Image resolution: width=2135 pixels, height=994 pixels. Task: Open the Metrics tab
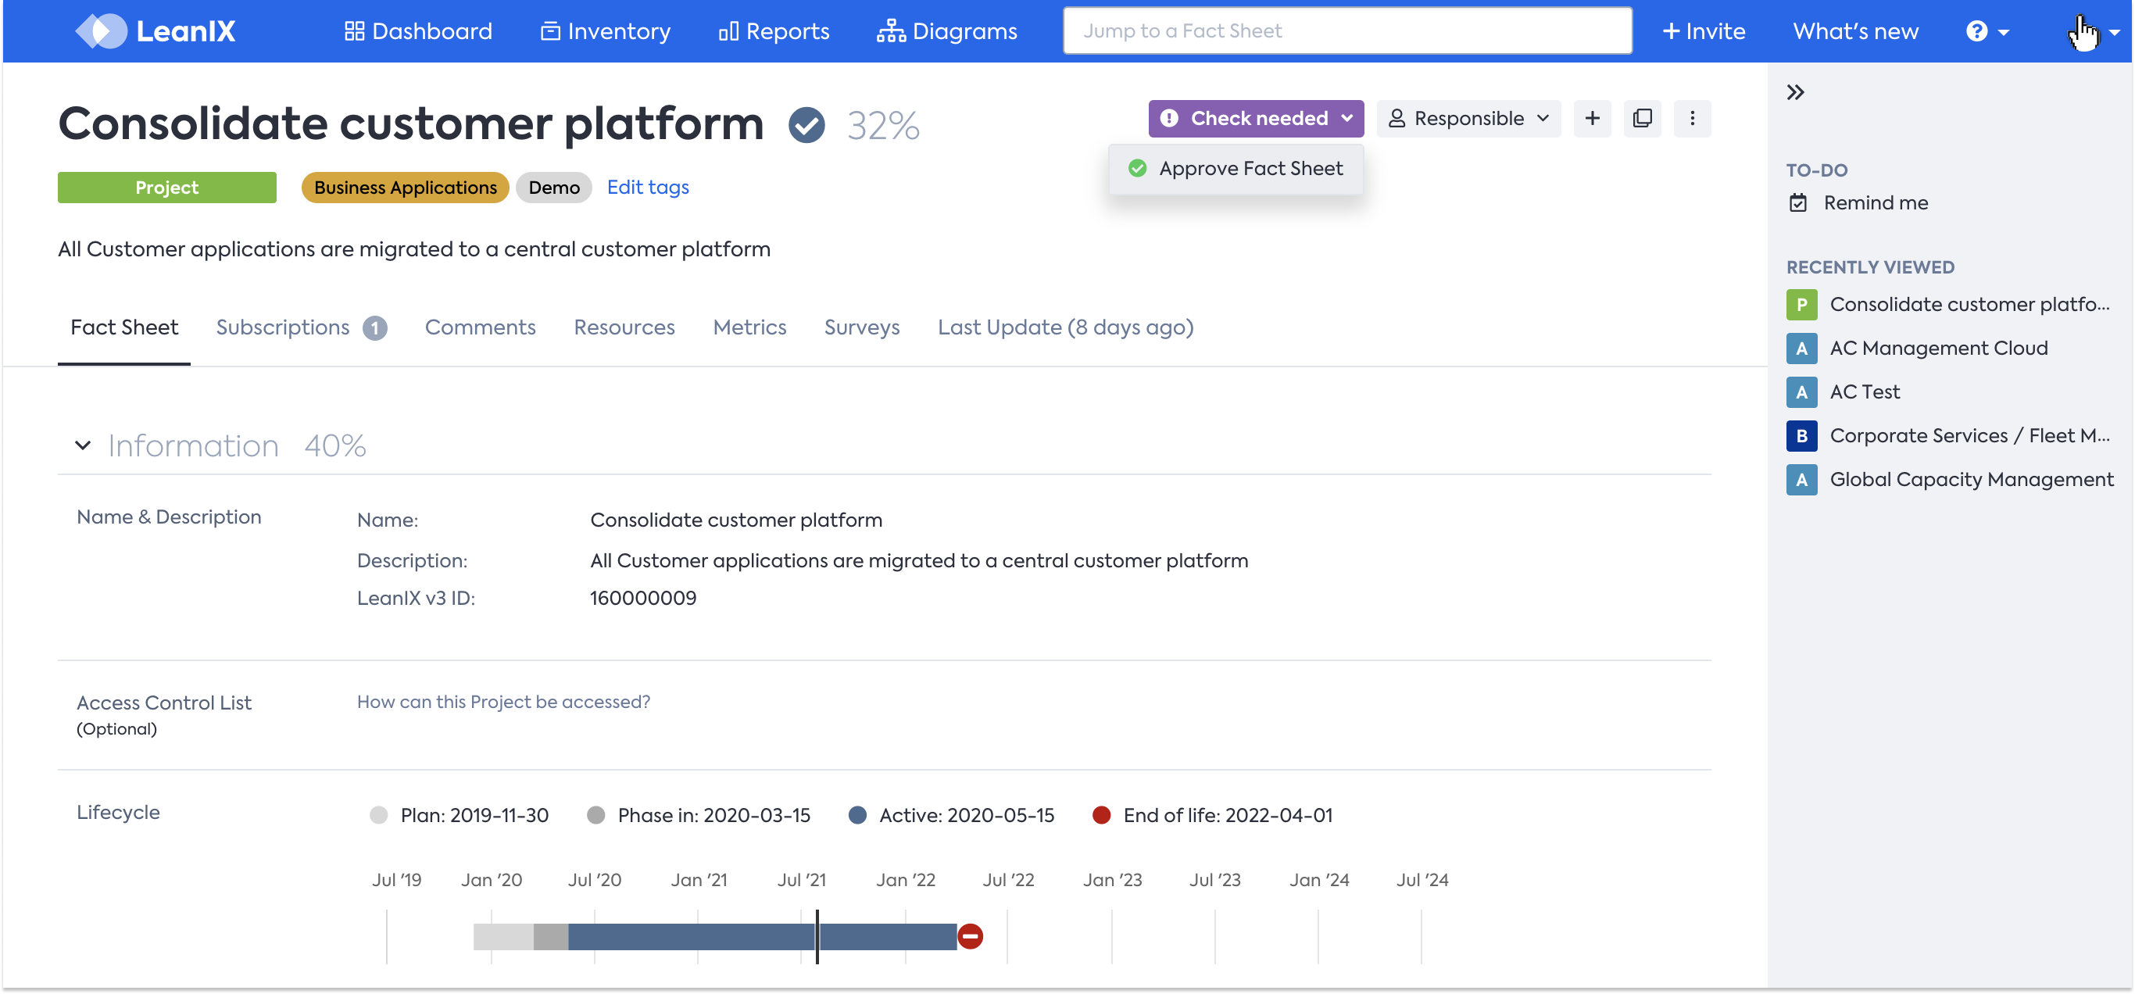point(749,327)
